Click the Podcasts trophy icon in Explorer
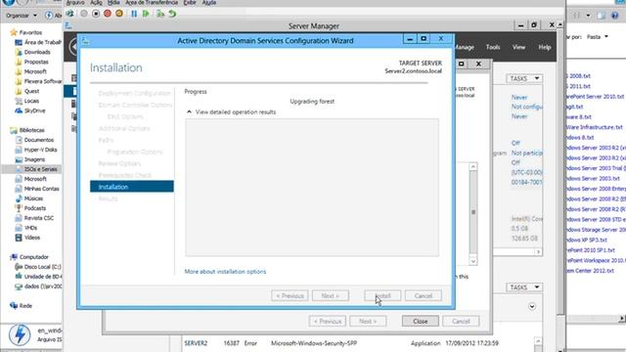The height and width of the screenshot is (352, 626). 19,208
